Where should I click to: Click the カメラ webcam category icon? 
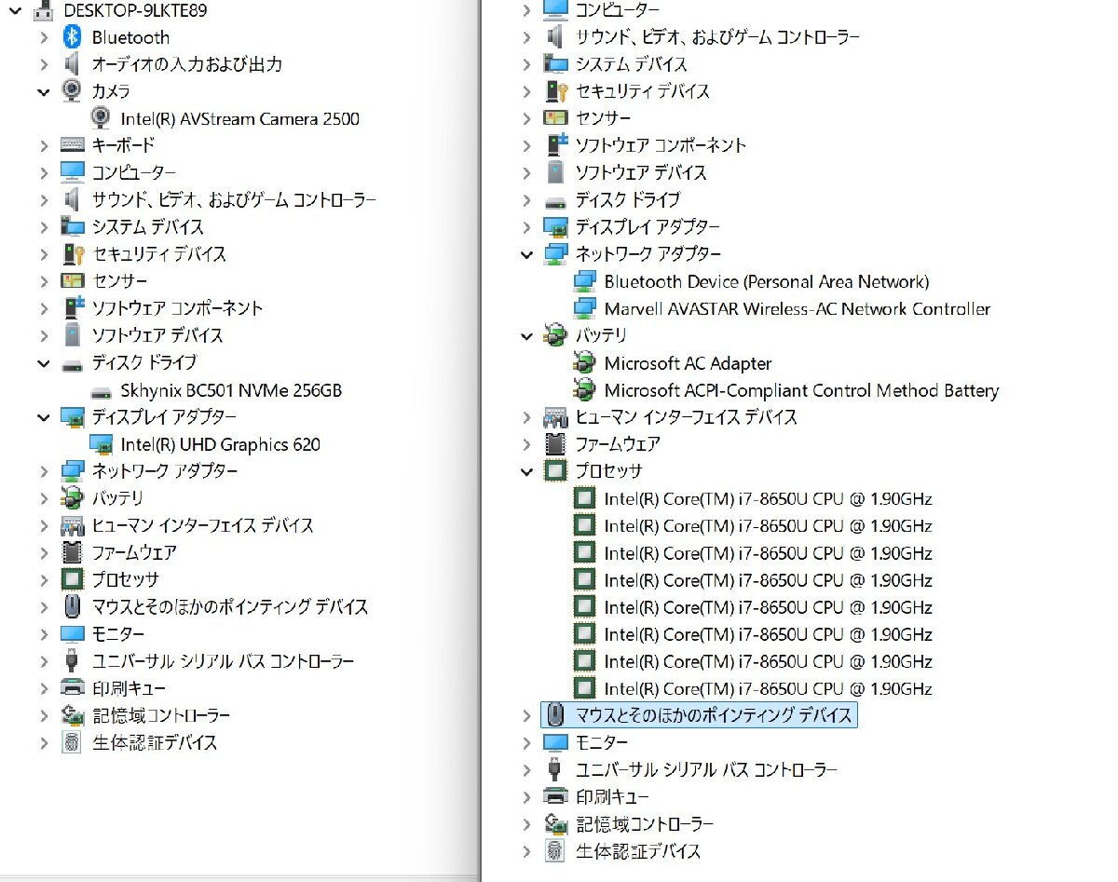[72, 91]
